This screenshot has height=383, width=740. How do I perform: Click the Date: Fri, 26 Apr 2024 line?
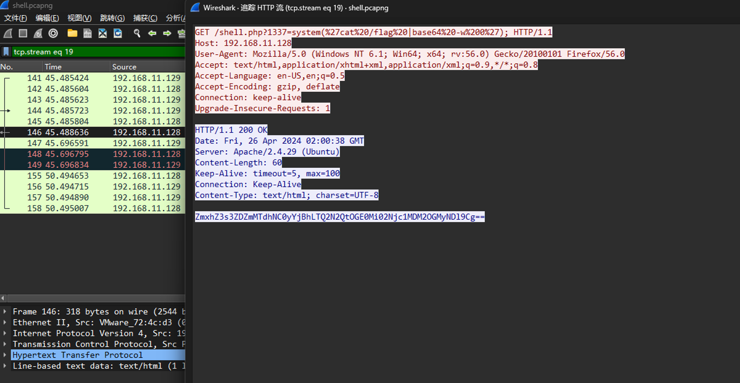tap(279, 141)
